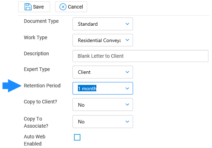Click the circled X Cancel icon
The image size is (212, 148).
[63, 7]
